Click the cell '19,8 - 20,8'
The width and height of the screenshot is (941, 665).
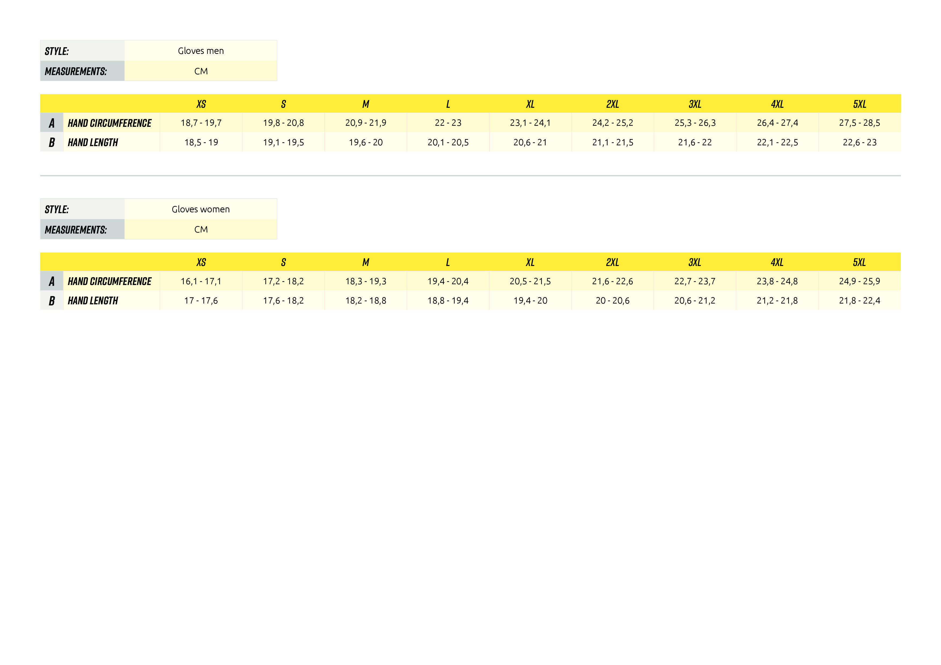tap(284, 123)
